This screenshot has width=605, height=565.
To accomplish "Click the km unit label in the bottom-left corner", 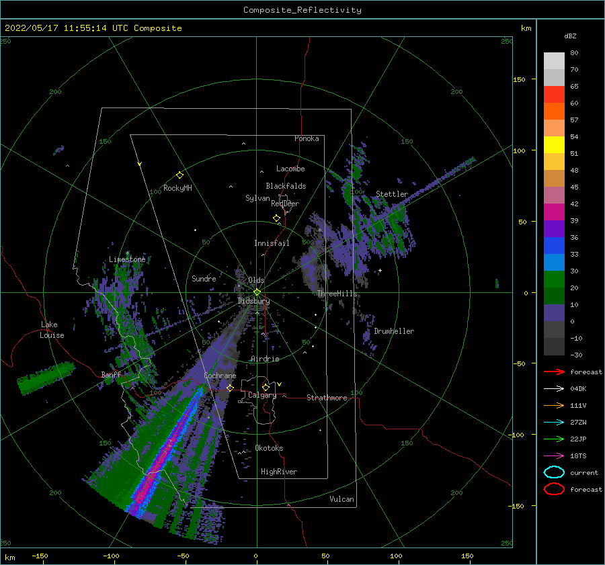I will tap(10, 558).
